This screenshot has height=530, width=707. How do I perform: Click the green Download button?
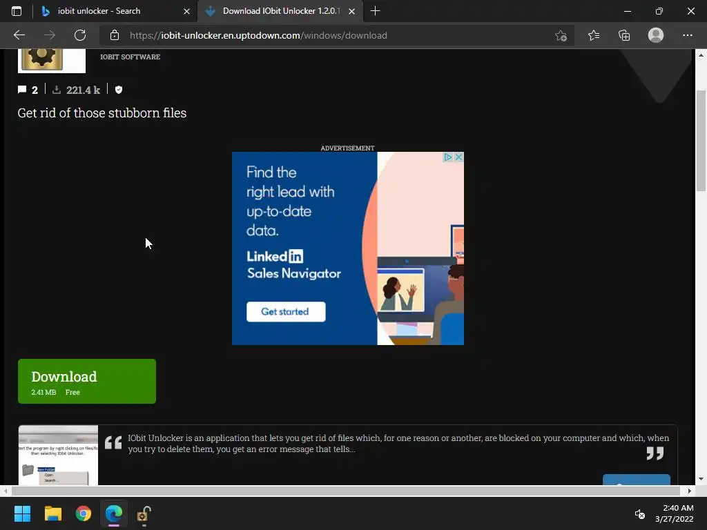pyautogui.click(x=86, y=381)
